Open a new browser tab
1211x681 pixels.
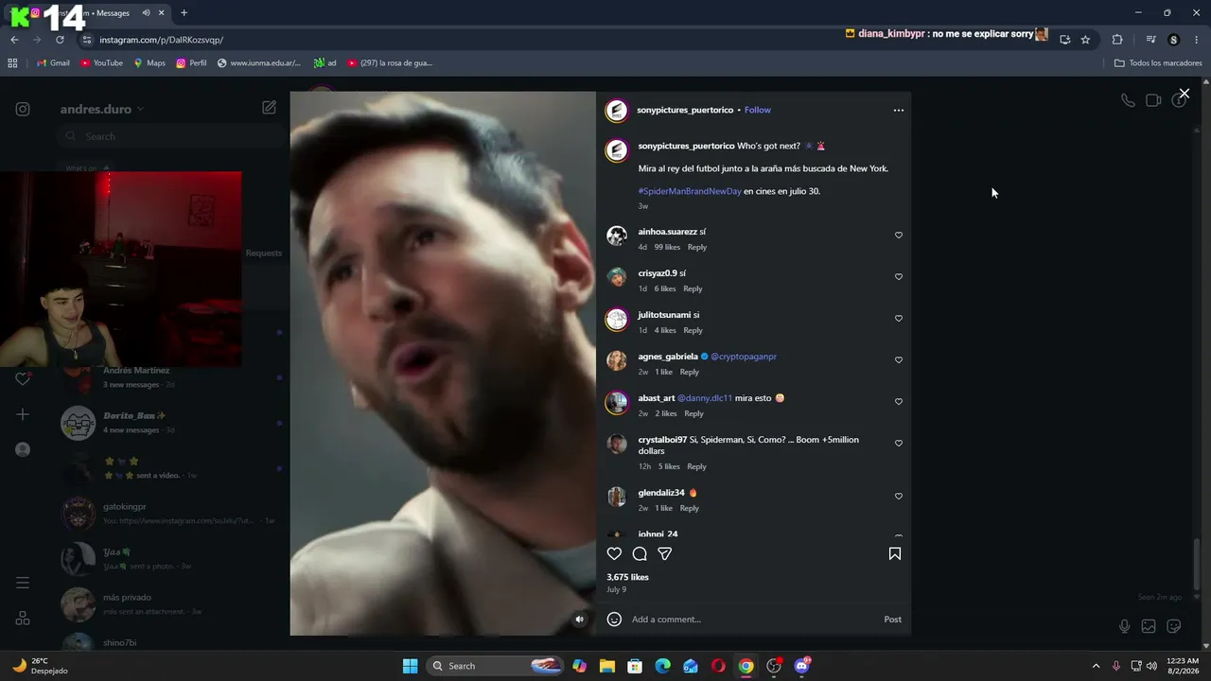[184, 13]
